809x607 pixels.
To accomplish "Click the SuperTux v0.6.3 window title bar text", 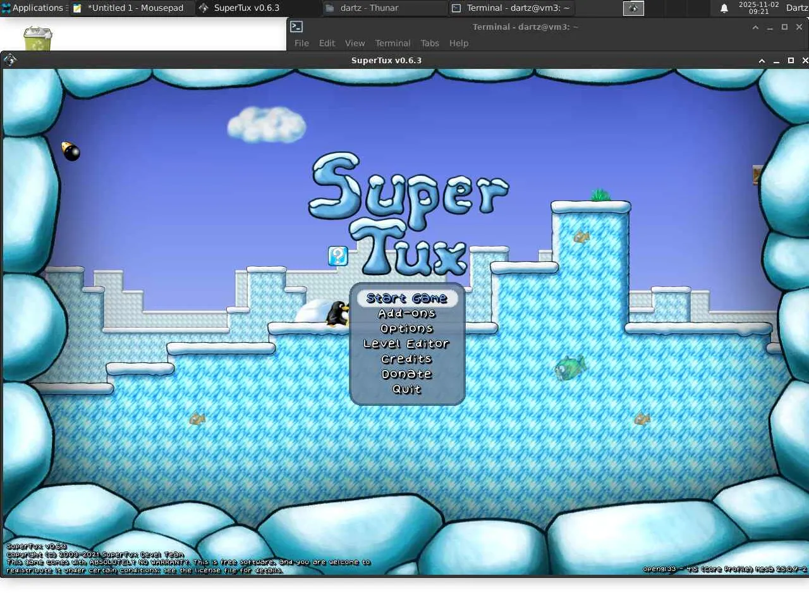I will 386,61.
